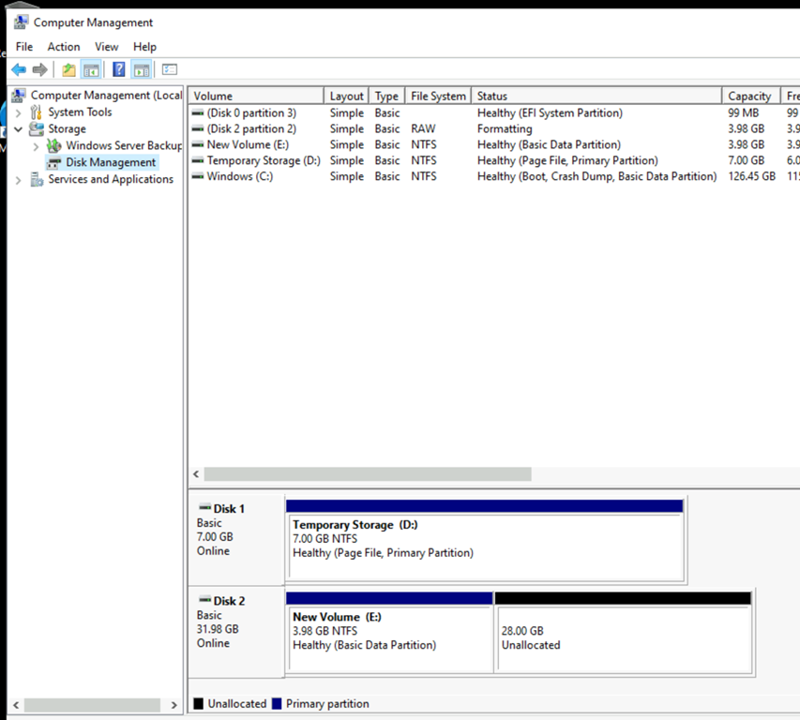Open Help with the question mark icon

pos(119,69)
